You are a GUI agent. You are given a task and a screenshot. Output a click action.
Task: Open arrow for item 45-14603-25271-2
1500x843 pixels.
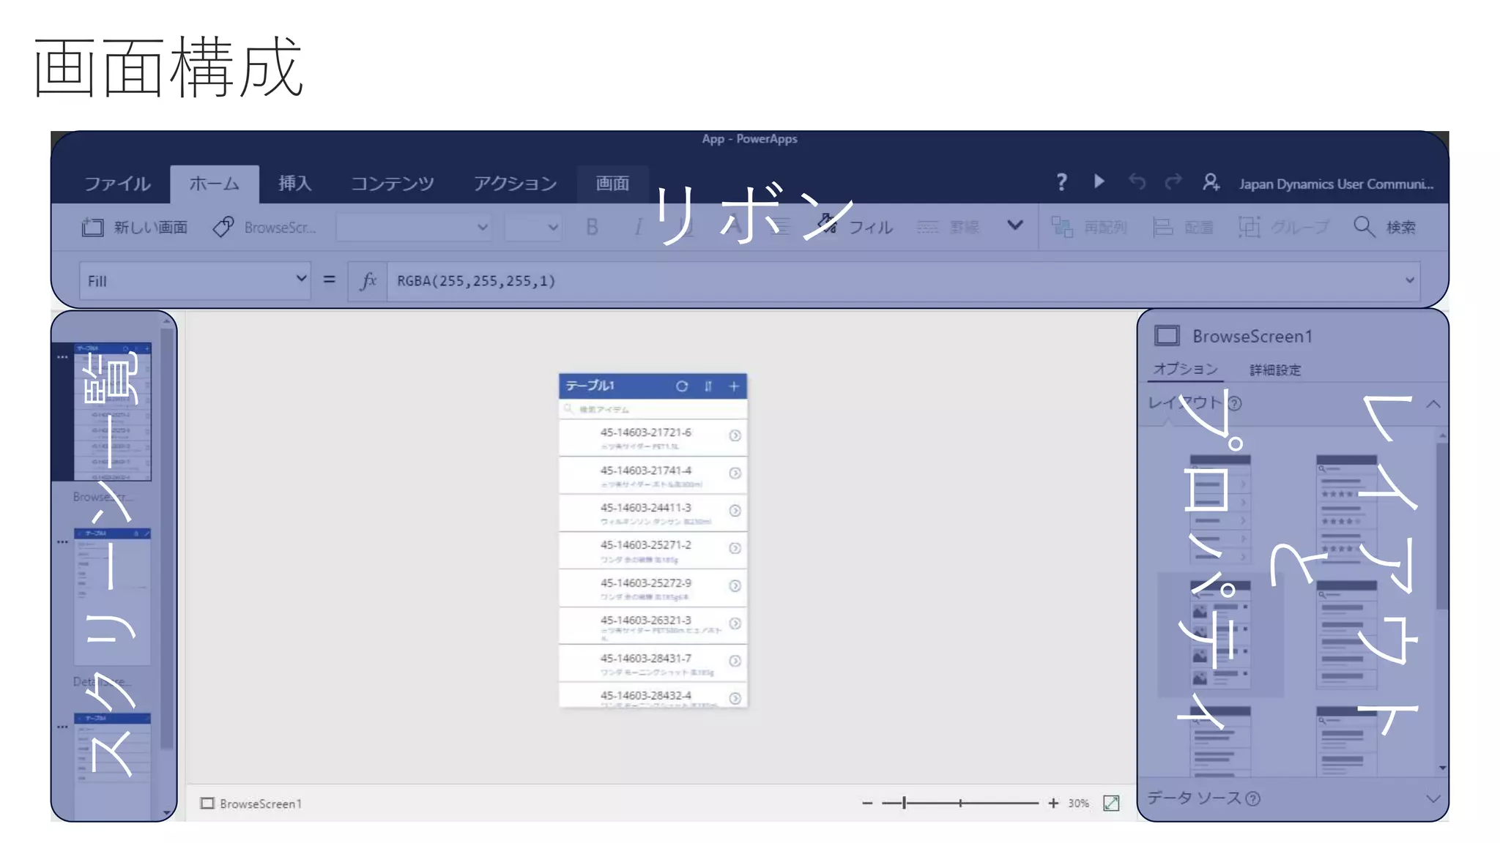tap(735, 548)
